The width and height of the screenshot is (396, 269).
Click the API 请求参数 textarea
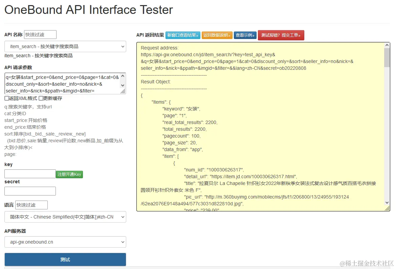click(62, 83)
